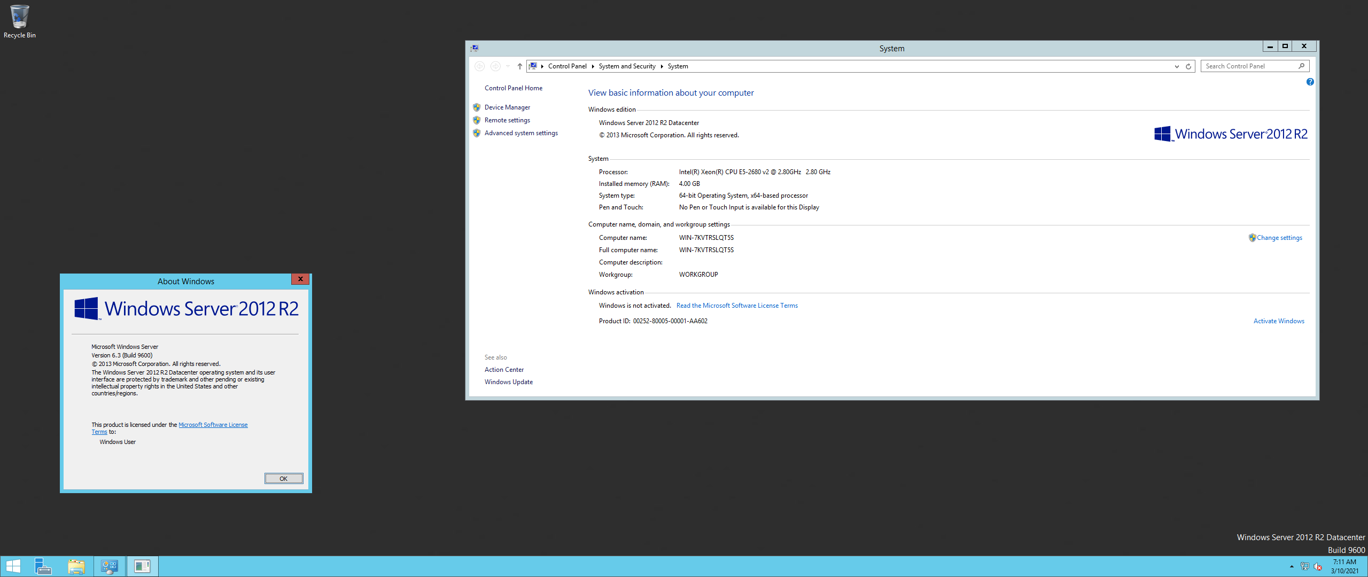This screenshot has height=577, width=1368.
Task: Close the System window
Action: 1304,46
